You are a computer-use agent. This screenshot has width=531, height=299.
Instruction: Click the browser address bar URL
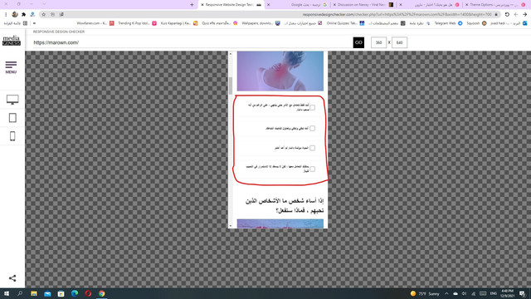(397, 15)
